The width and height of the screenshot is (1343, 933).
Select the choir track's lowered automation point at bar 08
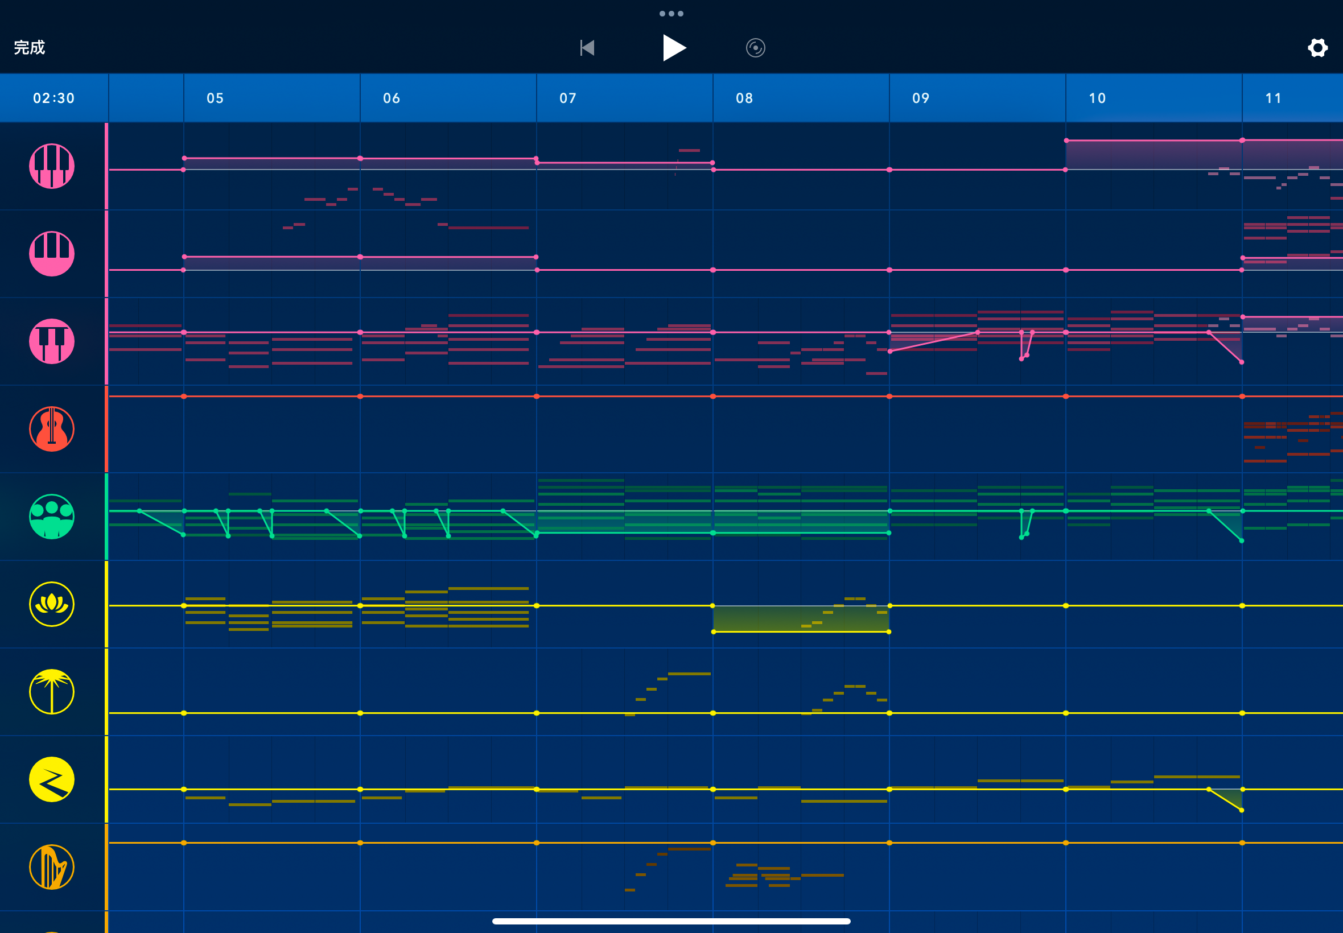(713, 533)
